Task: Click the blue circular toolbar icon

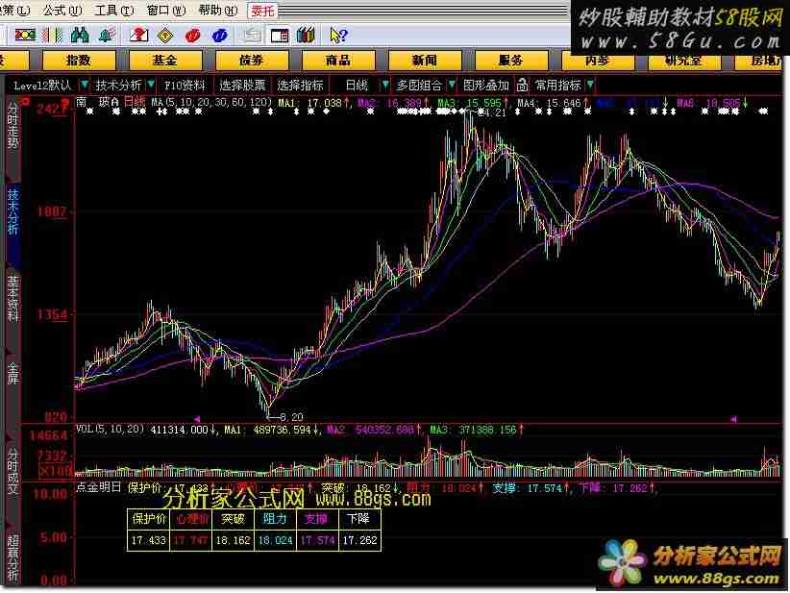Action: coord(221,36)
